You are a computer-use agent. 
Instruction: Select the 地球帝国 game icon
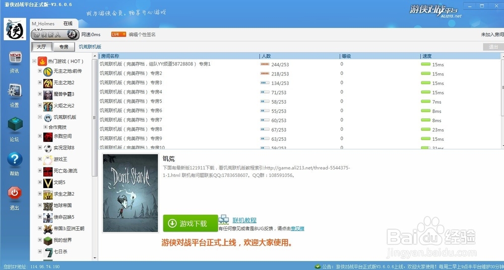[48, 206]
